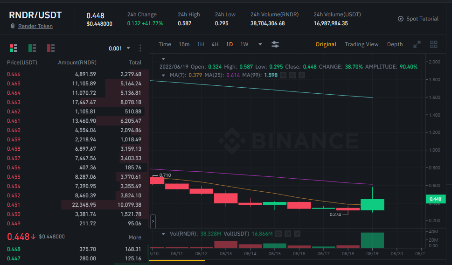Open the Spot Tutorial
Viewport: 452px width, 265px height.
pyautogui.click(x=422, y=19)
